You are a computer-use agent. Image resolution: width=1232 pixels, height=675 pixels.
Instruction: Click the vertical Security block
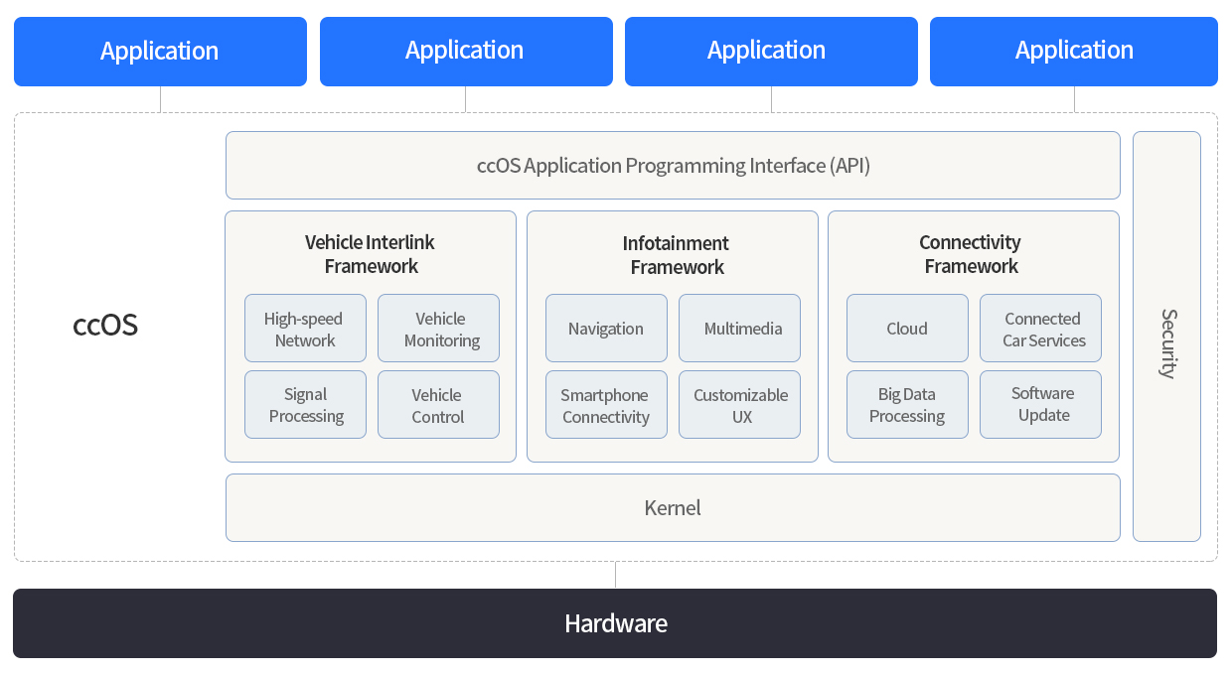pyautogui.click(x=1166, y=337)
